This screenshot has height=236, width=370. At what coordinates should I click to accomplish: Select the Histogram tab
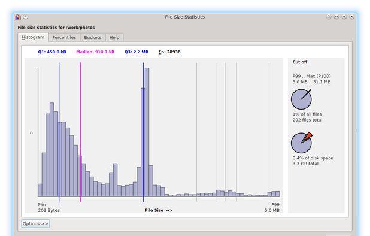33,37
